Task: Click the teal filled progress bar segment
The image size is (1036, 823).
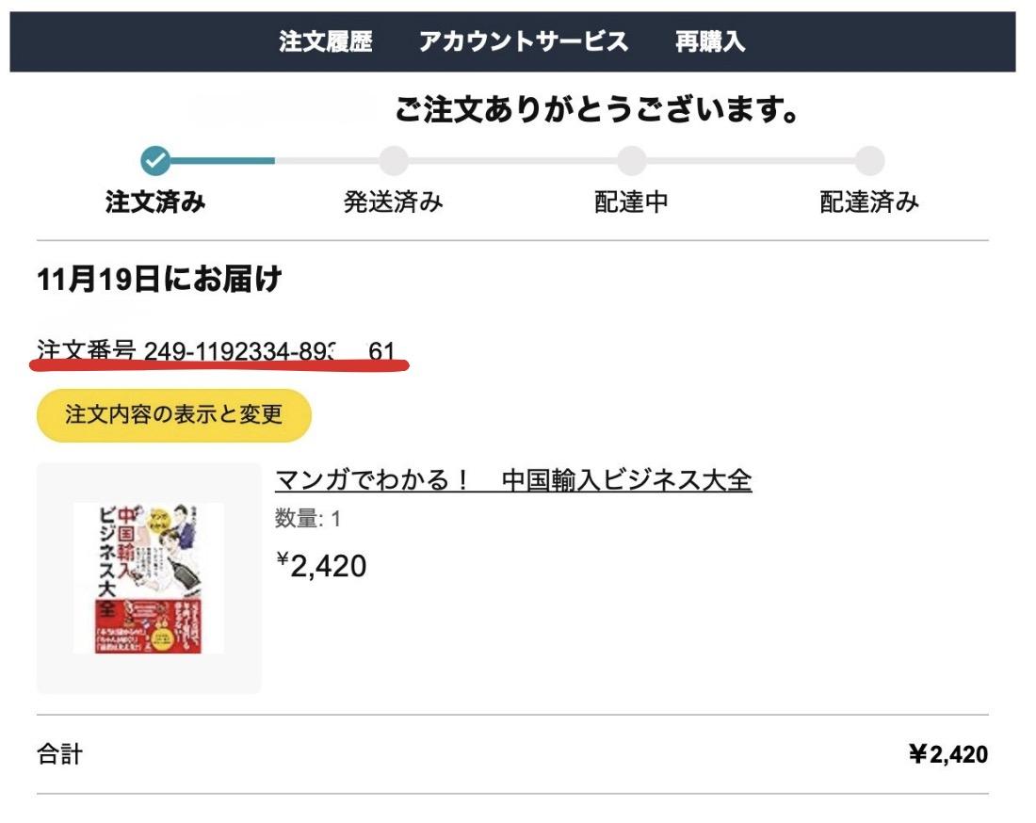Action: (x=224, y=161)
